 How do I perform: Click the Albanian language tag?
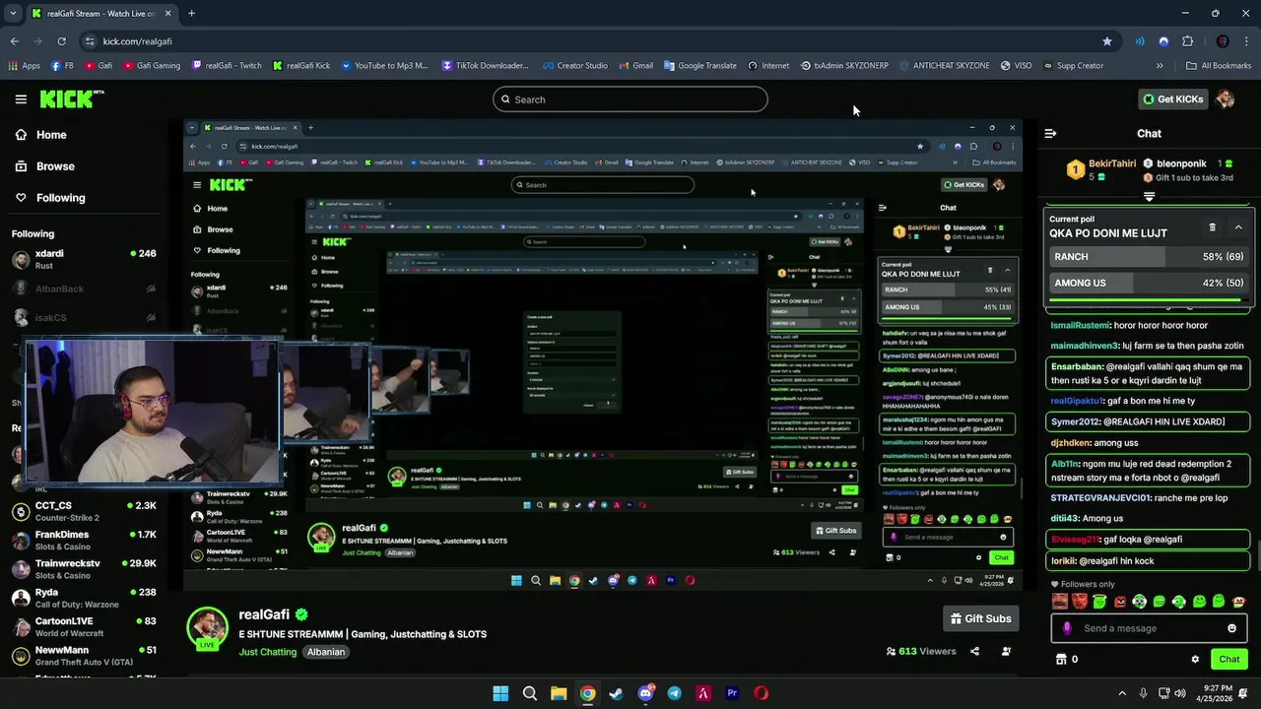pyautogui.click(x=326, y=653)
